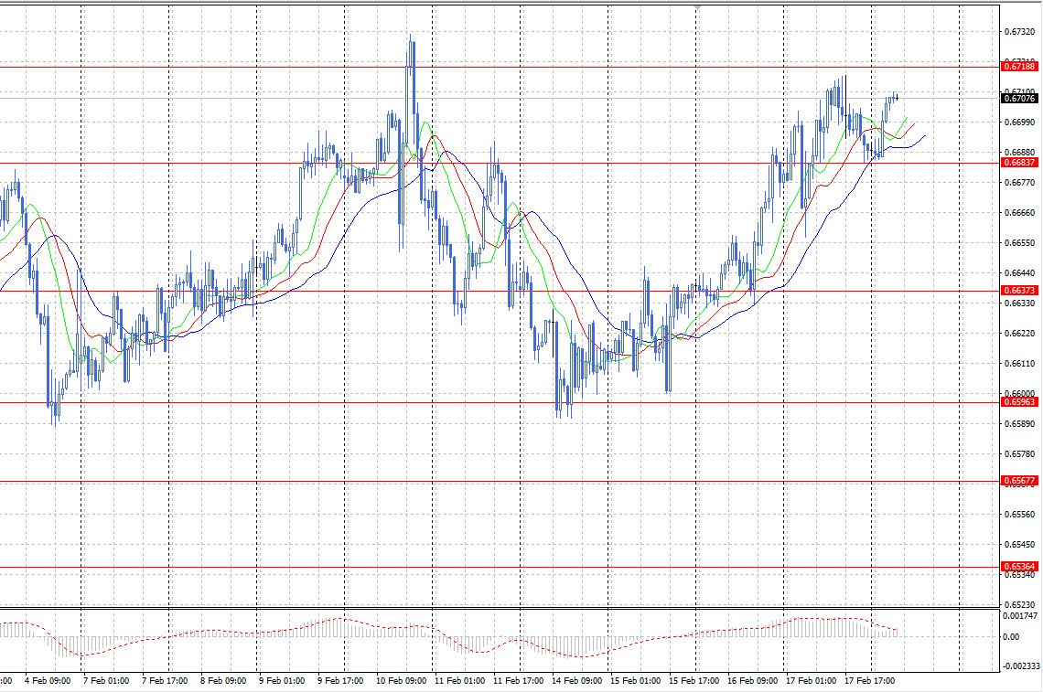Select the 0.66440 price axis value
1043x692 pixels.
[x=1019, y=273]
